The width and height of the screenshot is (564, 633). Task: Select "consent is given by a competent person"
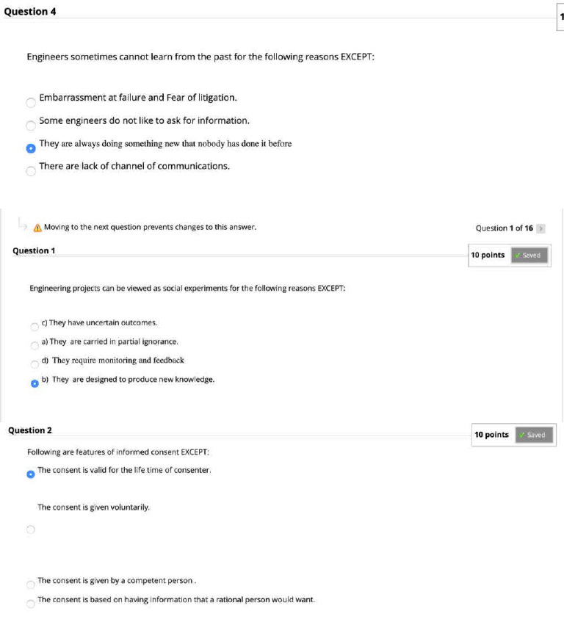click(x=30, y=585)
